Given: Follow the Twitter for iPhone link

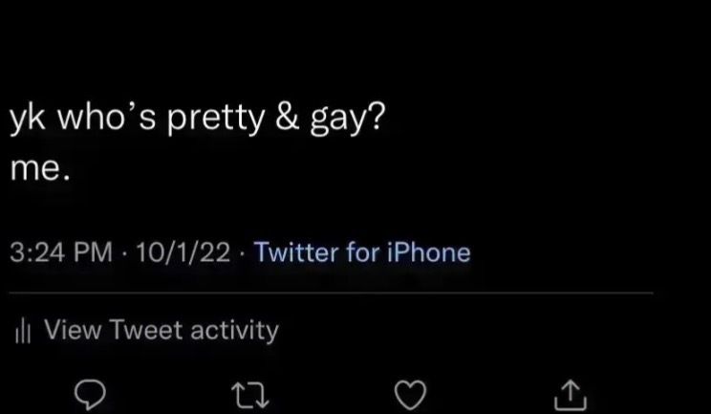Looking at the screenshot, I should 362,252.
